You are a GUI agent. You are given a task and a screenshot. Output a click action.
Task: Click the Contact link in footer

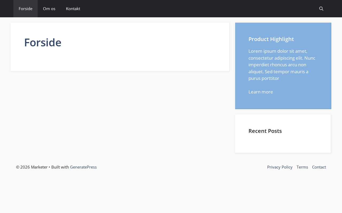tap(319, 167)
